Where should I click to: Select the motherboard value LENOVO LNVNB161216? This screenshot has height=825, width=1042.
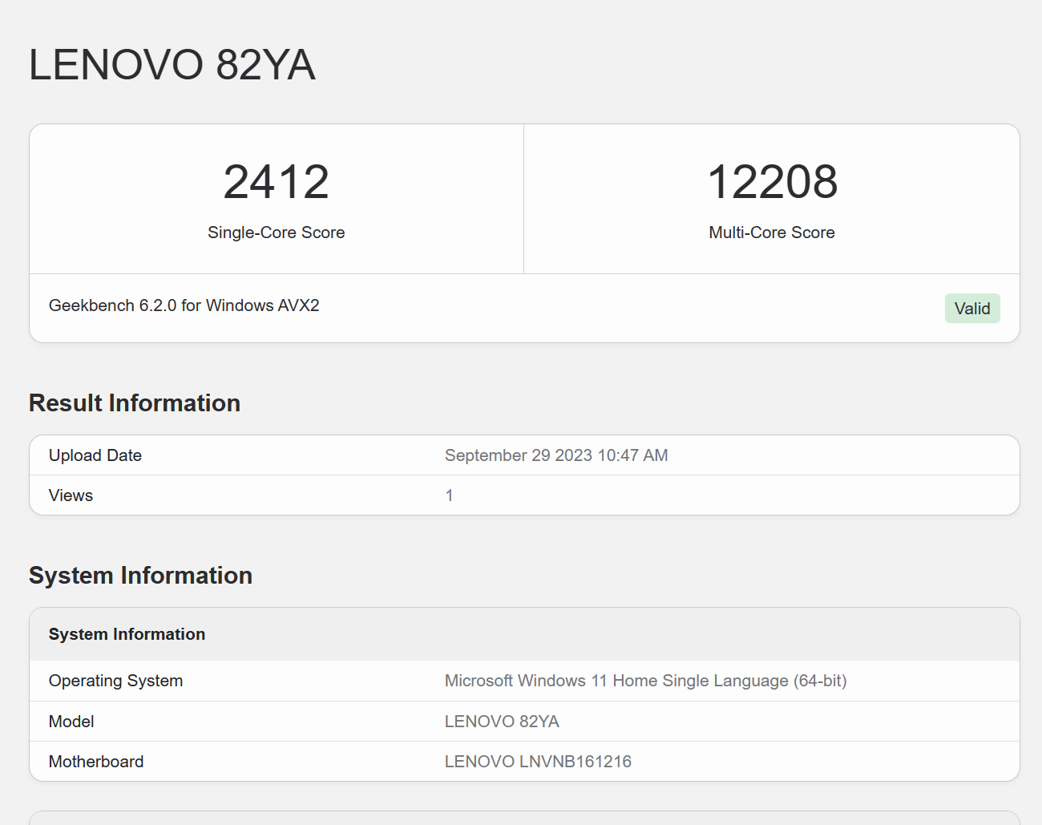538,762
